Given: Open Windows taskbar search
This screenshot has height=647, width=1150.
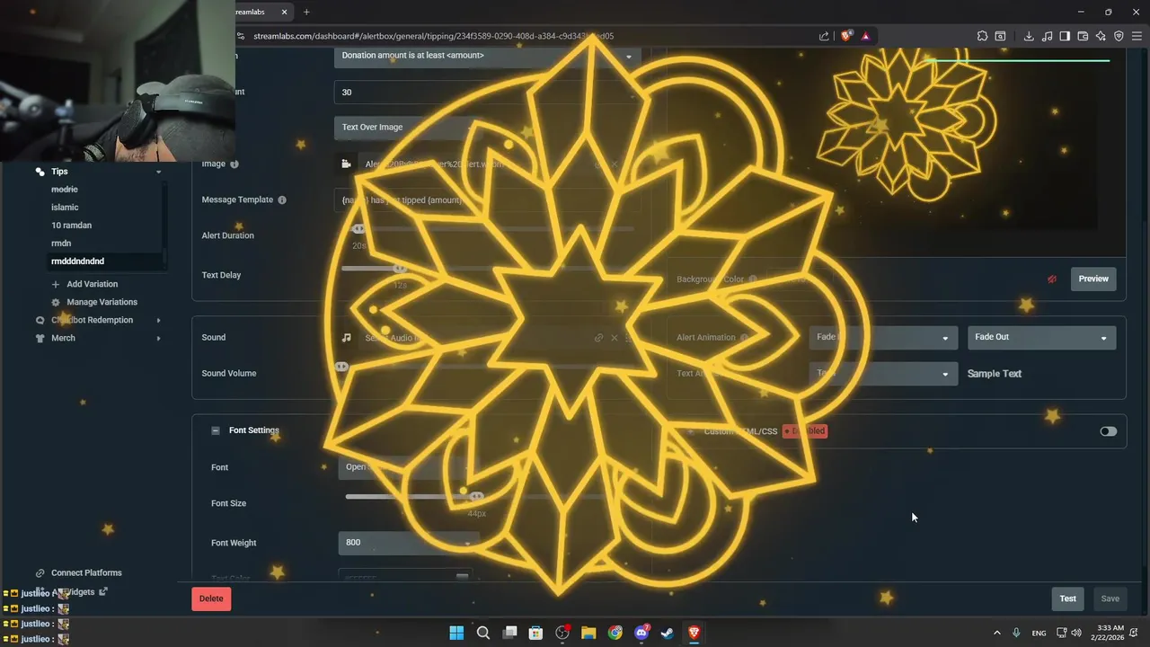Looking at the screenshot, I should [482, 633].
